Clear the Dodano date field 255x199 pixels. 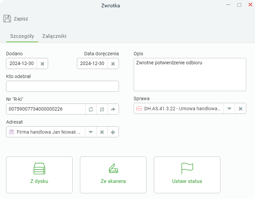click(x=42, y=64)
